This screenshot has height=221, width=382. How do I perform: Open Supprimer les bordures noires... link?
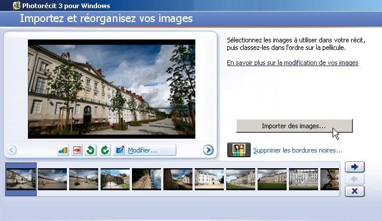pos(298,150)
